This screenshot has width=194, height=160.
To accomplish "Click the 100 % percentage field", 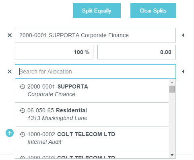I will pyautogui.click(x=54, y=52).
